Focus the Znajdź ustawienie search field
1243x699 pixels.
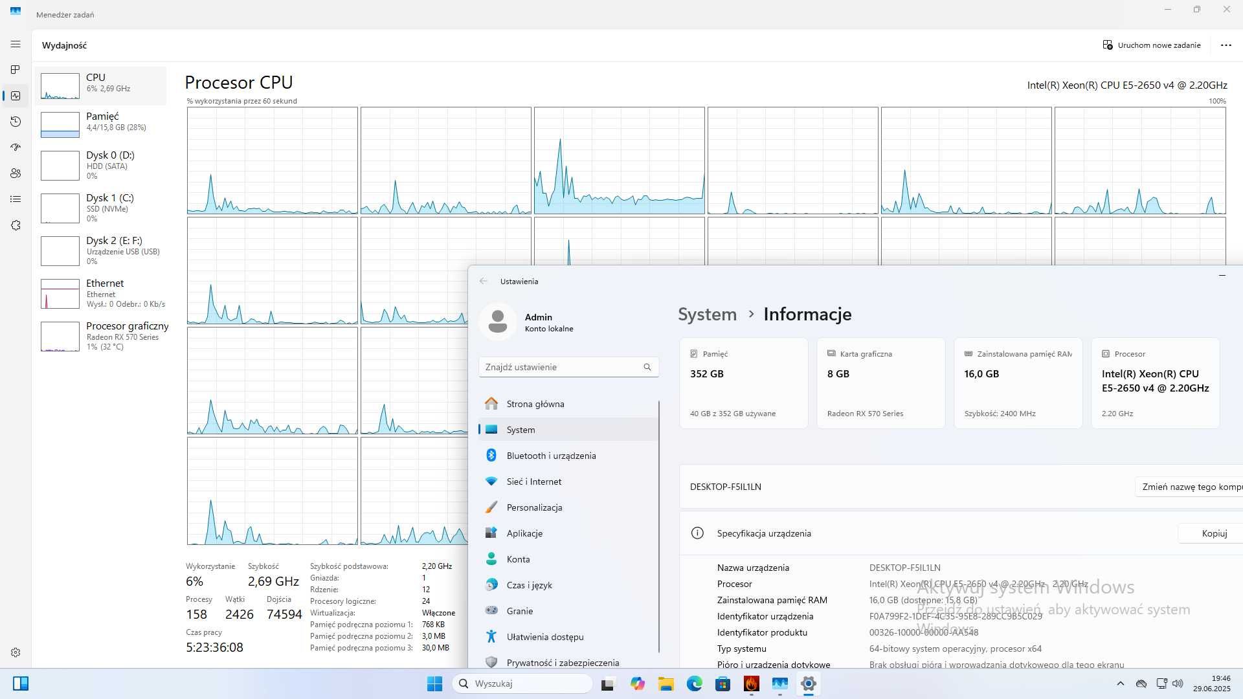[x=568, y=367]
